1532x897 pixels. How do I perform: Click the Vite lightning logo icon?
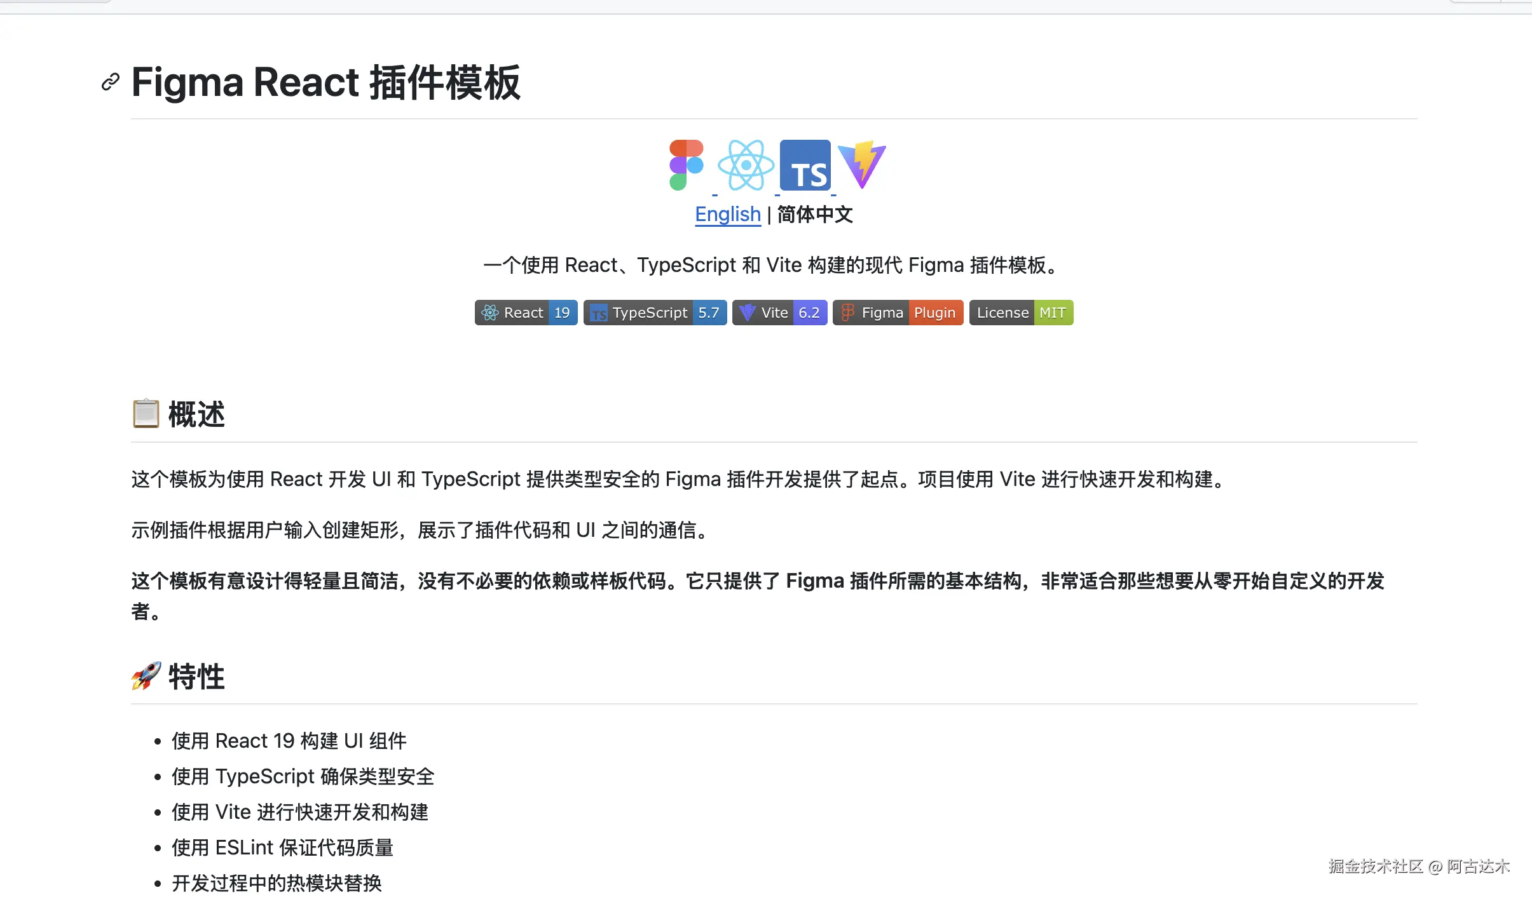(x=861, y=165)
